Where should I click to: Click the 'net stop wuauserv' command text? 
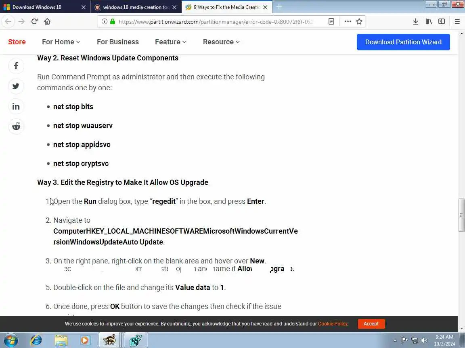(83, 126)
